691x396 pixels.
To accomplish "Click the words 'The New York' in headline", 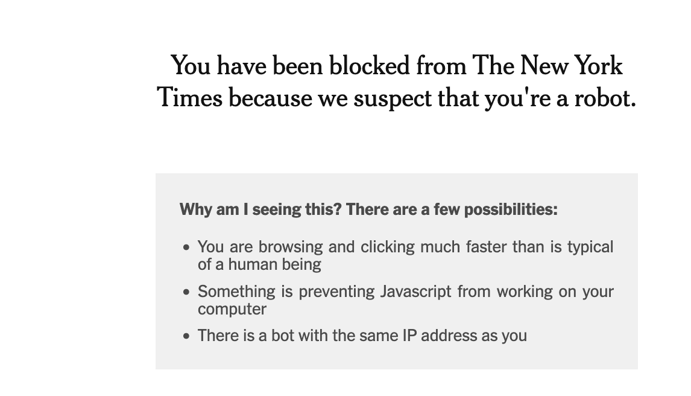I will point(547,66).
